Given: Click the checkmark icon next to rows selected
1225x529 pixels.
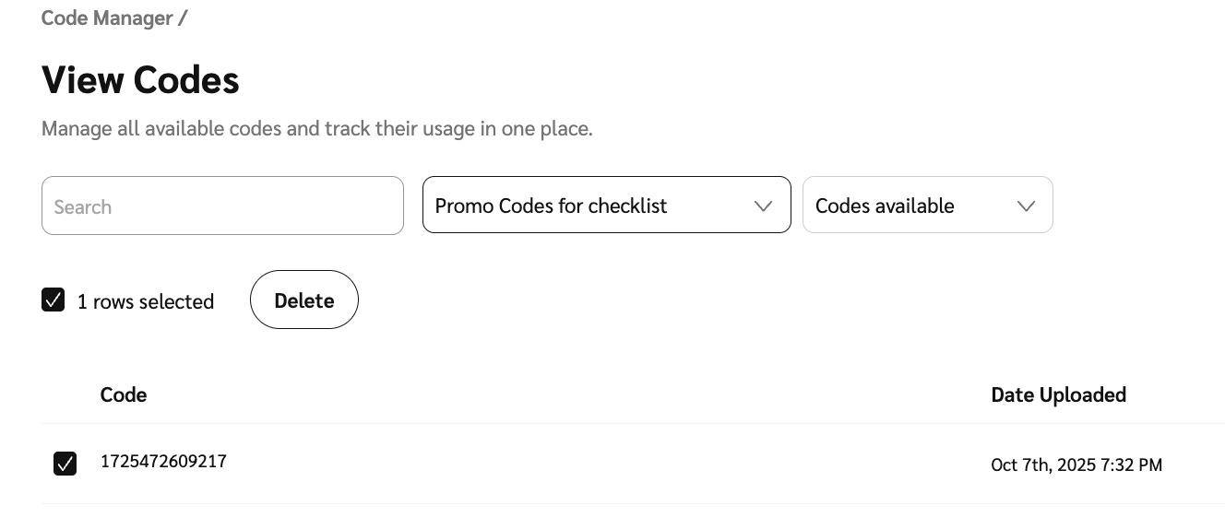Looking at the screenshot, I should point(54,300).
